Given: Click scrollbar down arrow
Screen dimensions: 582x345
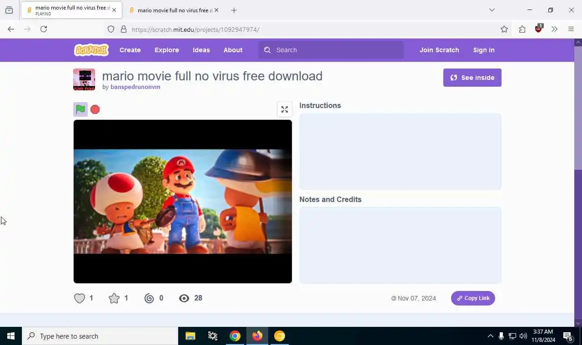Looking at the screenshot, I should 578,323.
